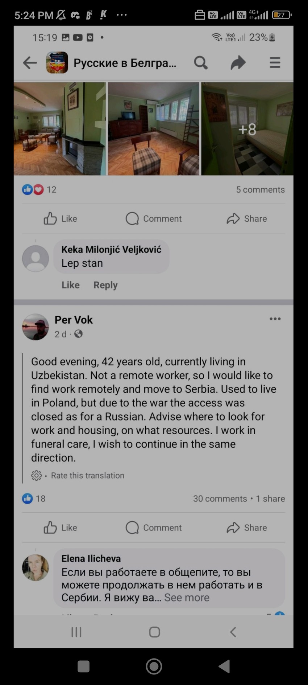Open the hamburger menu in the header
This screenshot has width=308, height=685.
point(275,63)
